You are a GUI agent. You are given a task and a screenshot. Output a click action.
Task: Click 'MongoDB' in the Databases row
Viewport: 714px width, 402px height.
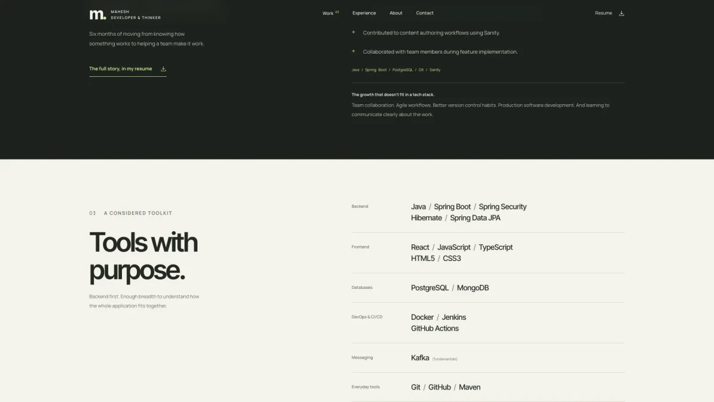(473, 288)
